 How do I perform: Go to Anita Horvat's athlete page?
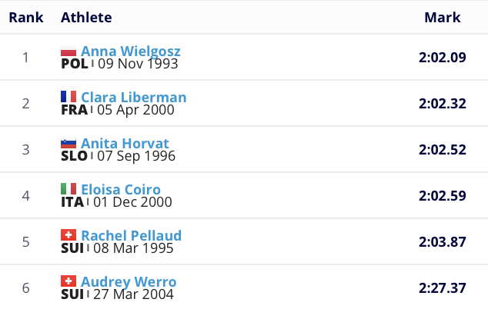[x=125, y=144]
